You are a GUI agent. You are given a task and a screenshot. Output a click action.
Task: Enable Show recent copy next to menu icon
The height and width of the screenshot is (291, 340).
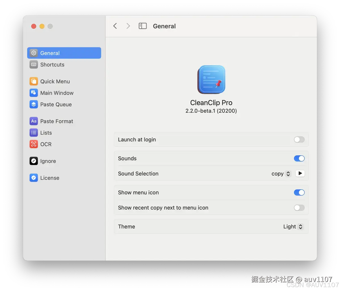(x=299, y=208)
